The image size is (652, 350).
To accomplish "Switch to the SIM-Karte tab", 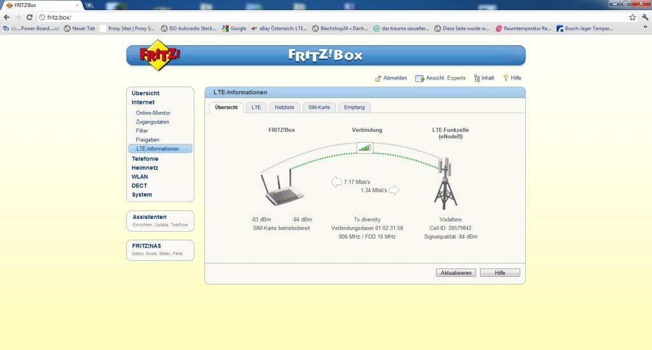I will tap(319, 108).
